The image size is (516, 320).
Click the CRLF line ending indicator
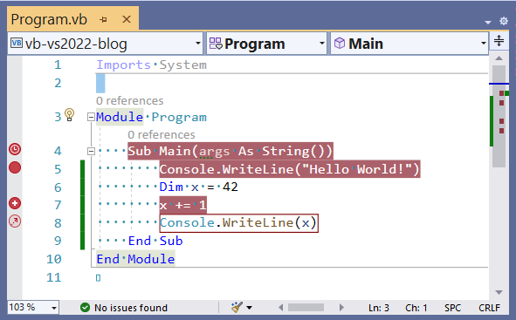coord(489,308)
